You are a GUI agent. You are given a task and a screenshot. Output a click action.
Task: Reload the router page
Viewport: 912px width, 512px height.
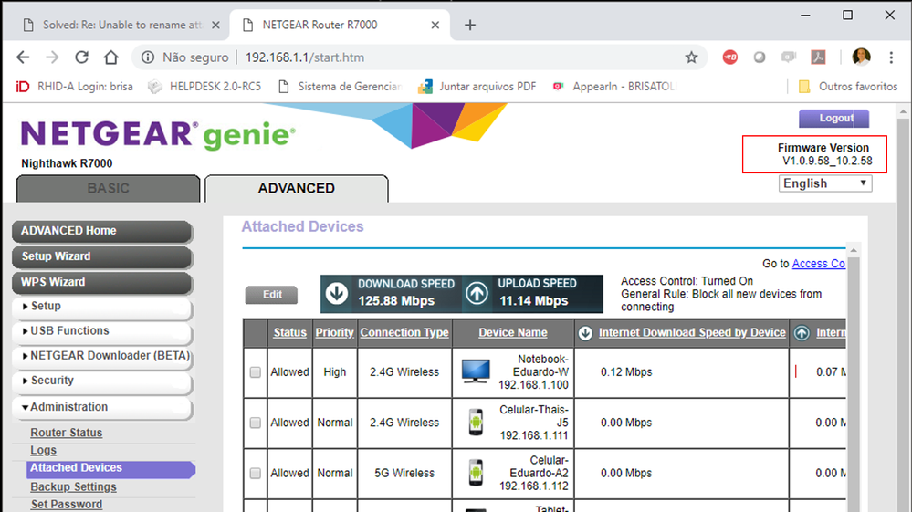click(x=81, y=57)
